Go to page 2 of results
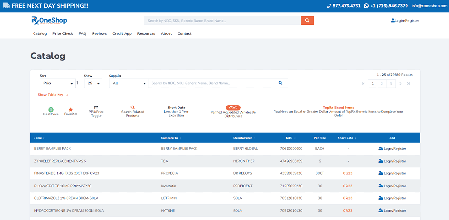This screenshot has height=220, width=449. (x=381, y=84)
